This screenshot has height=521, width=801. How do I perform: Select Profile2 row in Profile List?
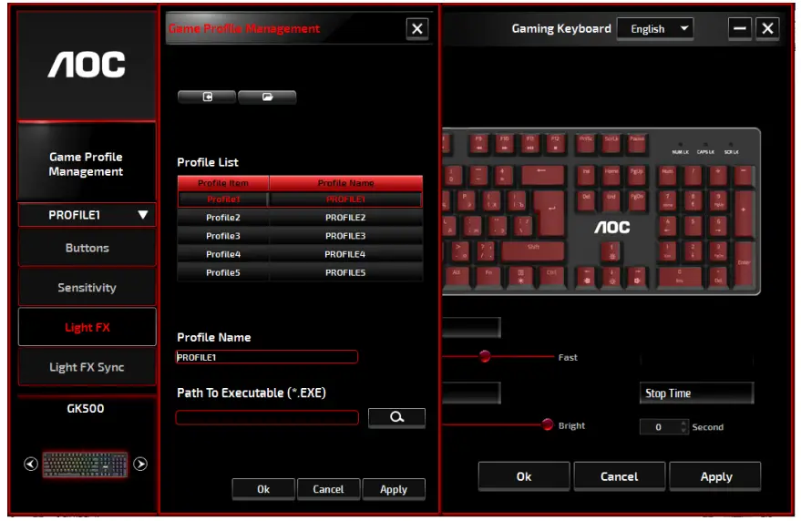[x=300, y=218]
